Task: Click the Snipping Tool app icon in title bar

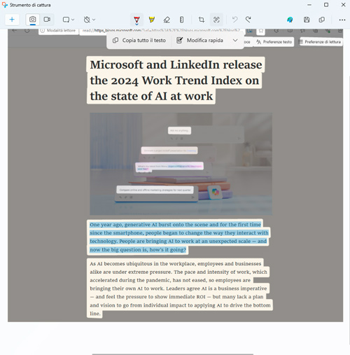Action: pos(5,5)
